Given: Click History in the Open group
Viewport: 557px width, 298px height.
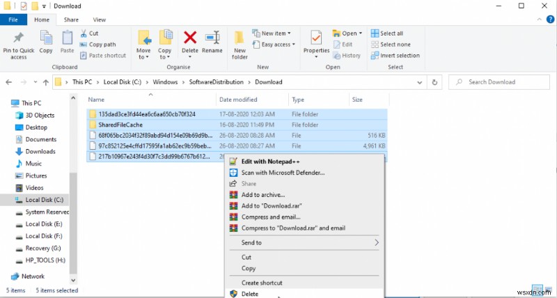Looking at the screenshot, I should click(x=347, y=56).
